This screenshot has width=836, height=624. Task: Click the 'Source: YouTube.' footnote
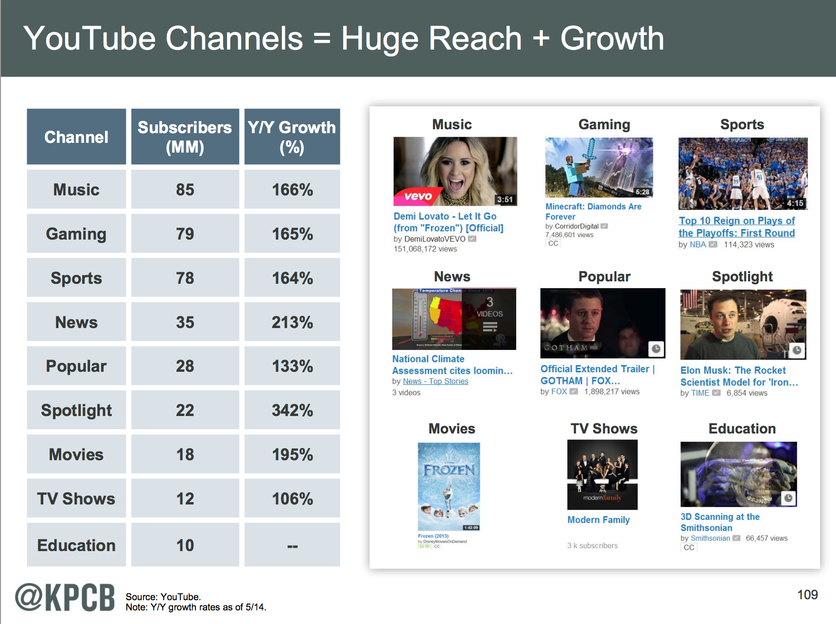tap(163, 597)
